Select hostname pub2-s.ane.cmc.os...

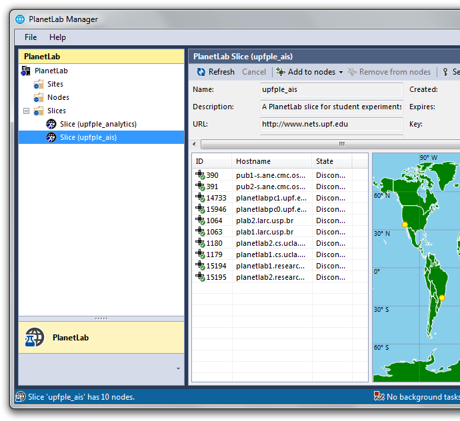click(271, 187)
